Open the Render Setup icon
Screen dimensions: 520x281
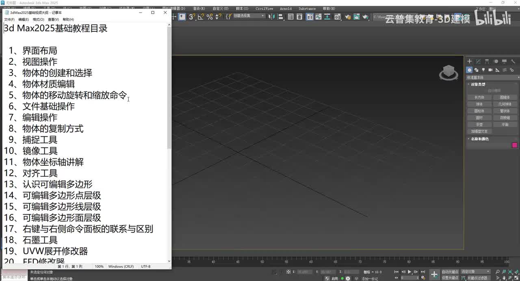click(347, 17)
